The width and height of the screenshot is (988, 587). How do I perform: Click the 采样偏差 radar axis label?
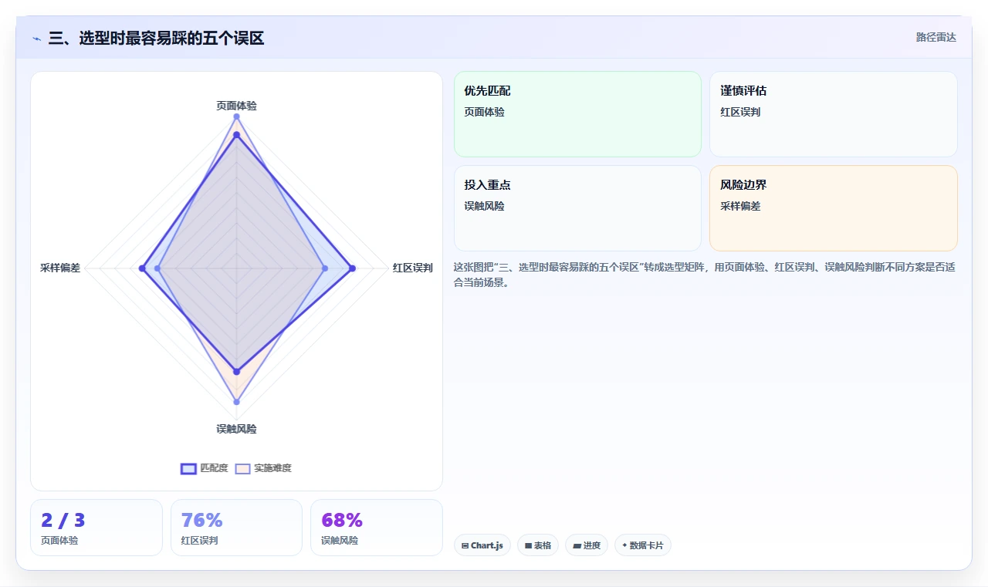coord(60,268)
